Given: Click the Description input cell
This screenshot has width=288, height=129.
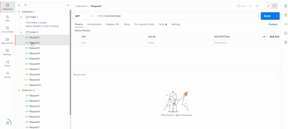Looking at the screenshot, I should pos(247,43).
